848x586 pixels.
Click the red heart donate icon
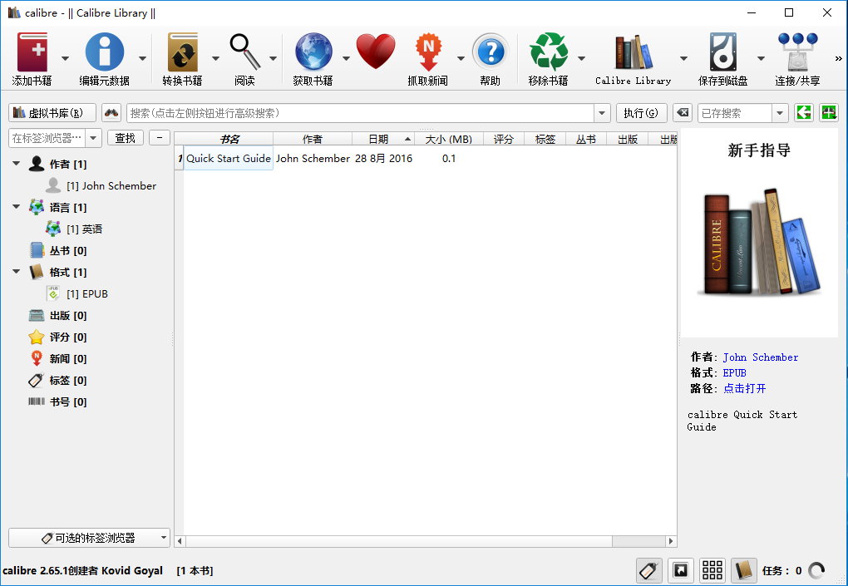376,52
